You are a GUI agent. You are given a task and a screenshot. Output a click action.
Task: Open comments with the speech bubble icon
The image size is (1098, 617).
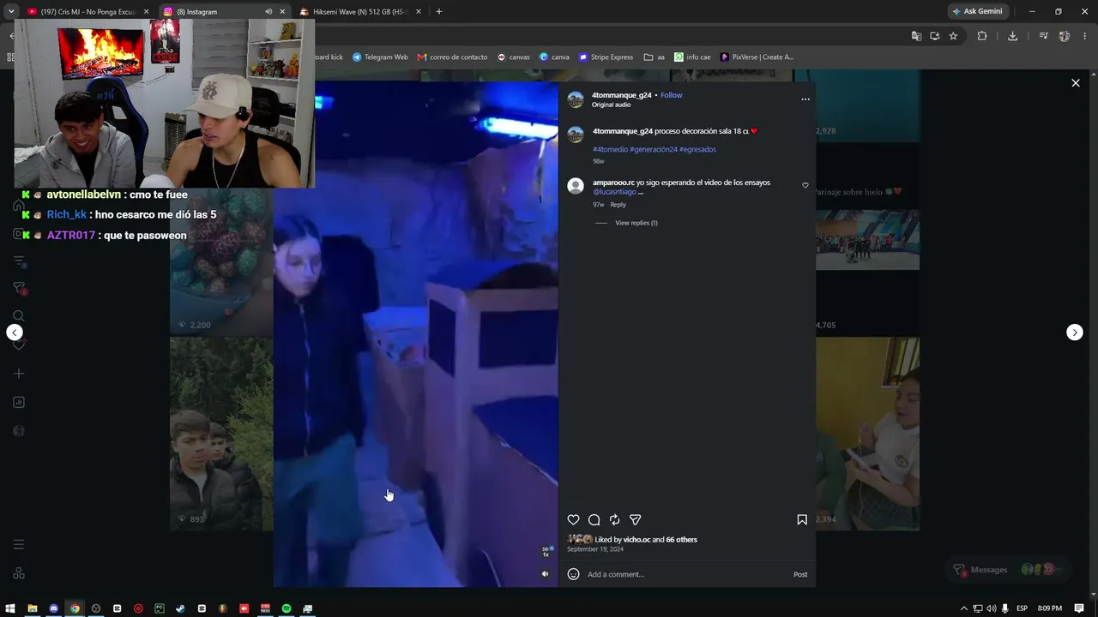pos(594,520)
